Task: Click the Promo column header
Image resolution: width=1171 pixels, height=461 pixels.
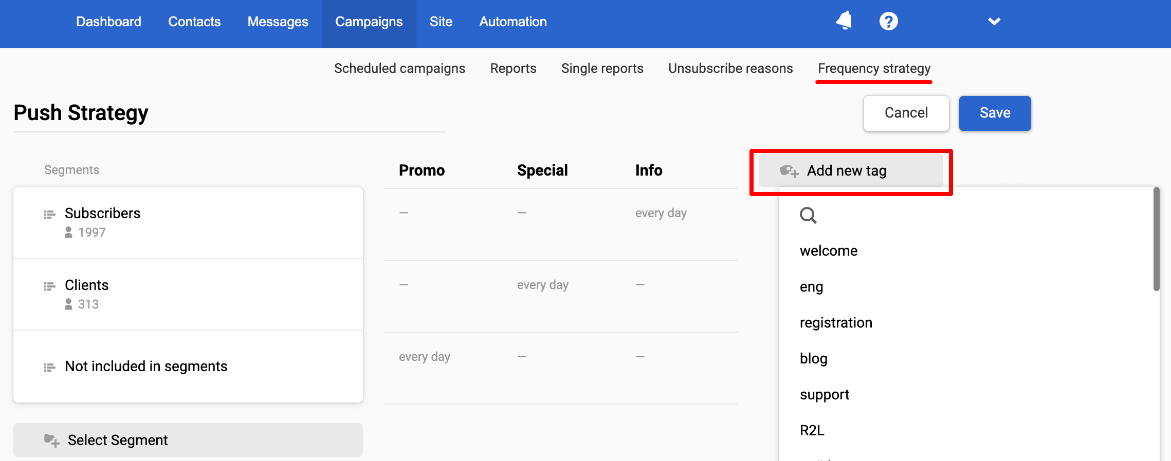Action: 422,170
